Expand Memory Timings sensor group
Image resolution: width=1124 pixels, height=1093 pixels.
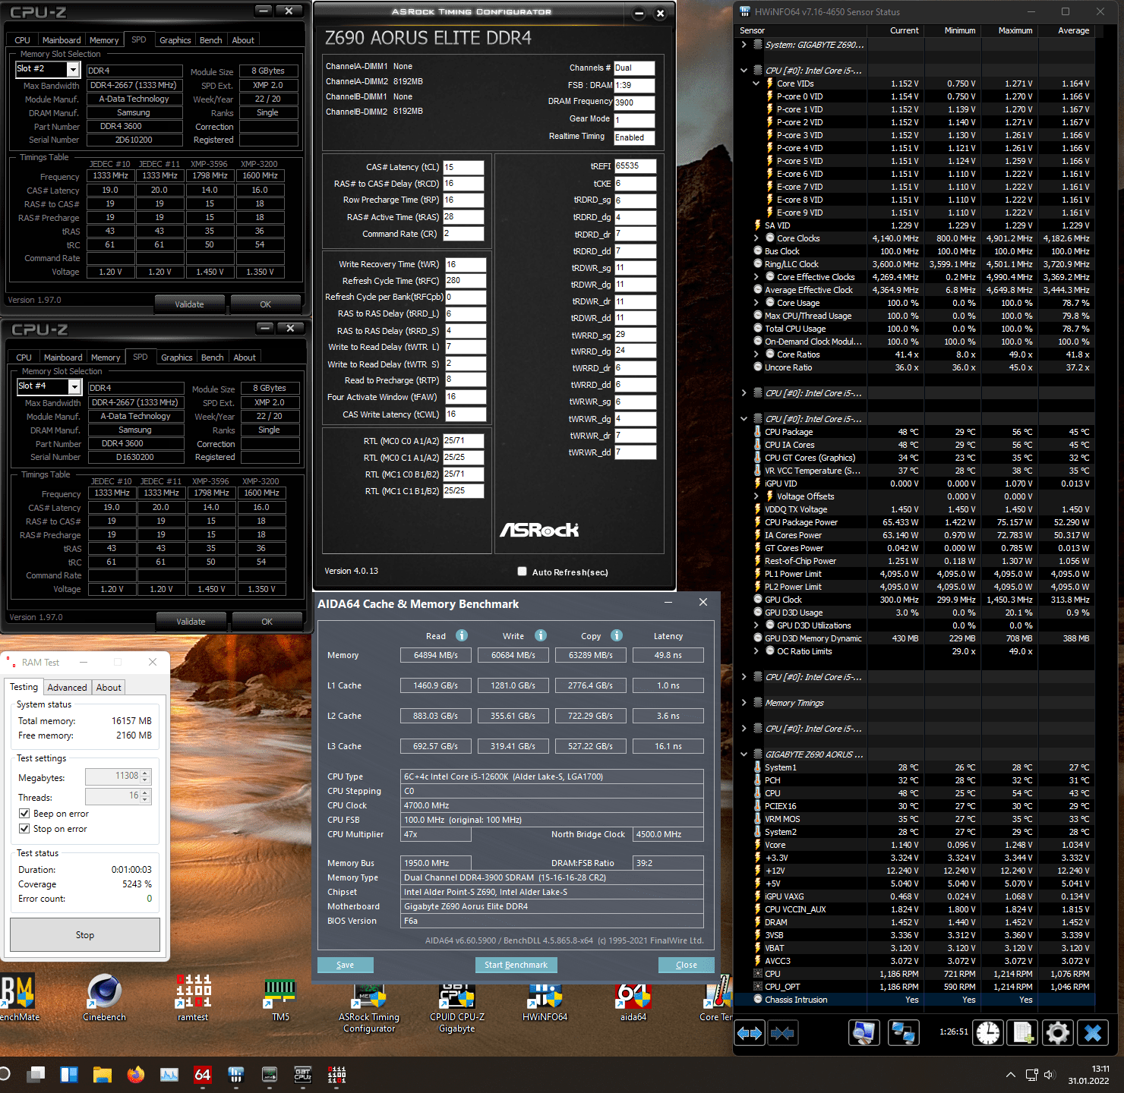point(744,703)
